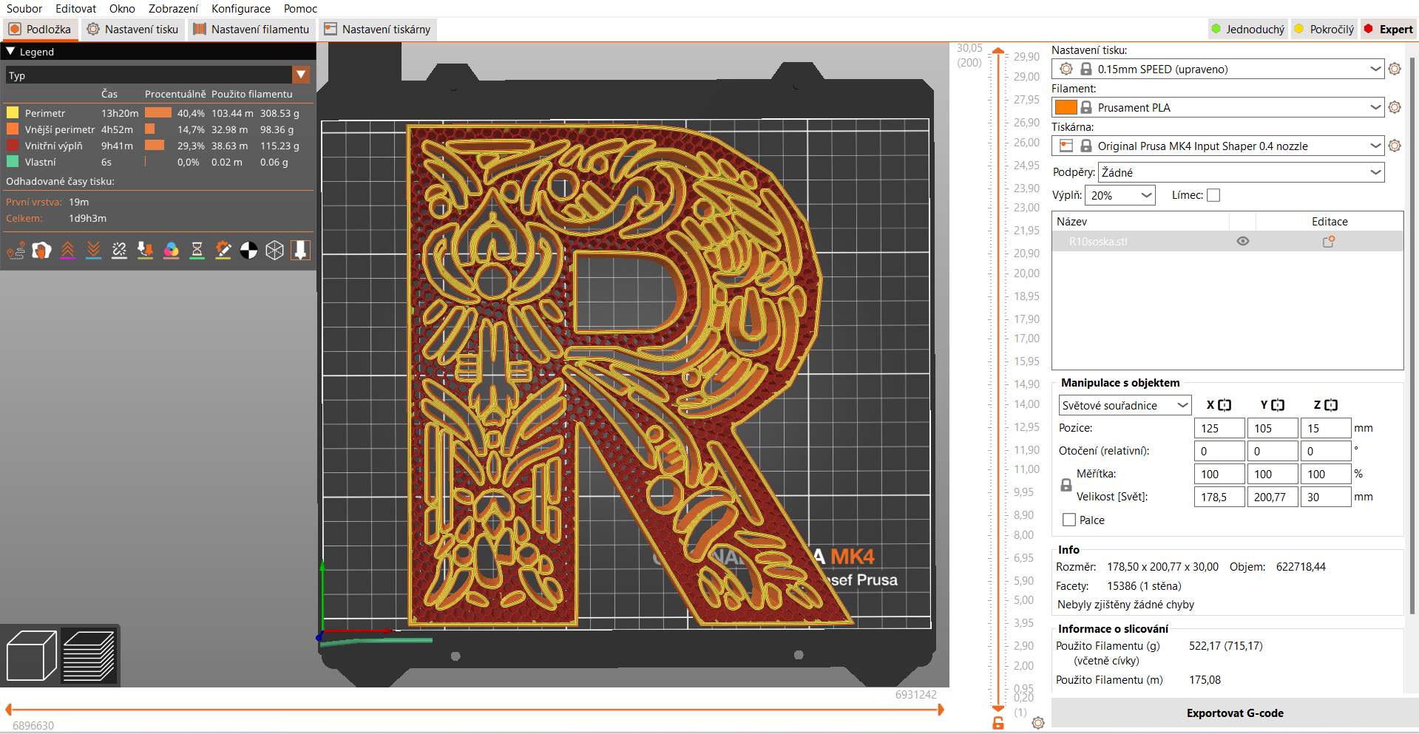Open print settings gear next to 0.15mm SPEED
Screen dimensions: 1419x734
1395,69
